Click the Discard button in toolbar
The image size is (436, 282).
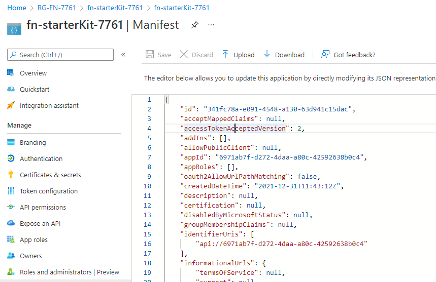196,55
